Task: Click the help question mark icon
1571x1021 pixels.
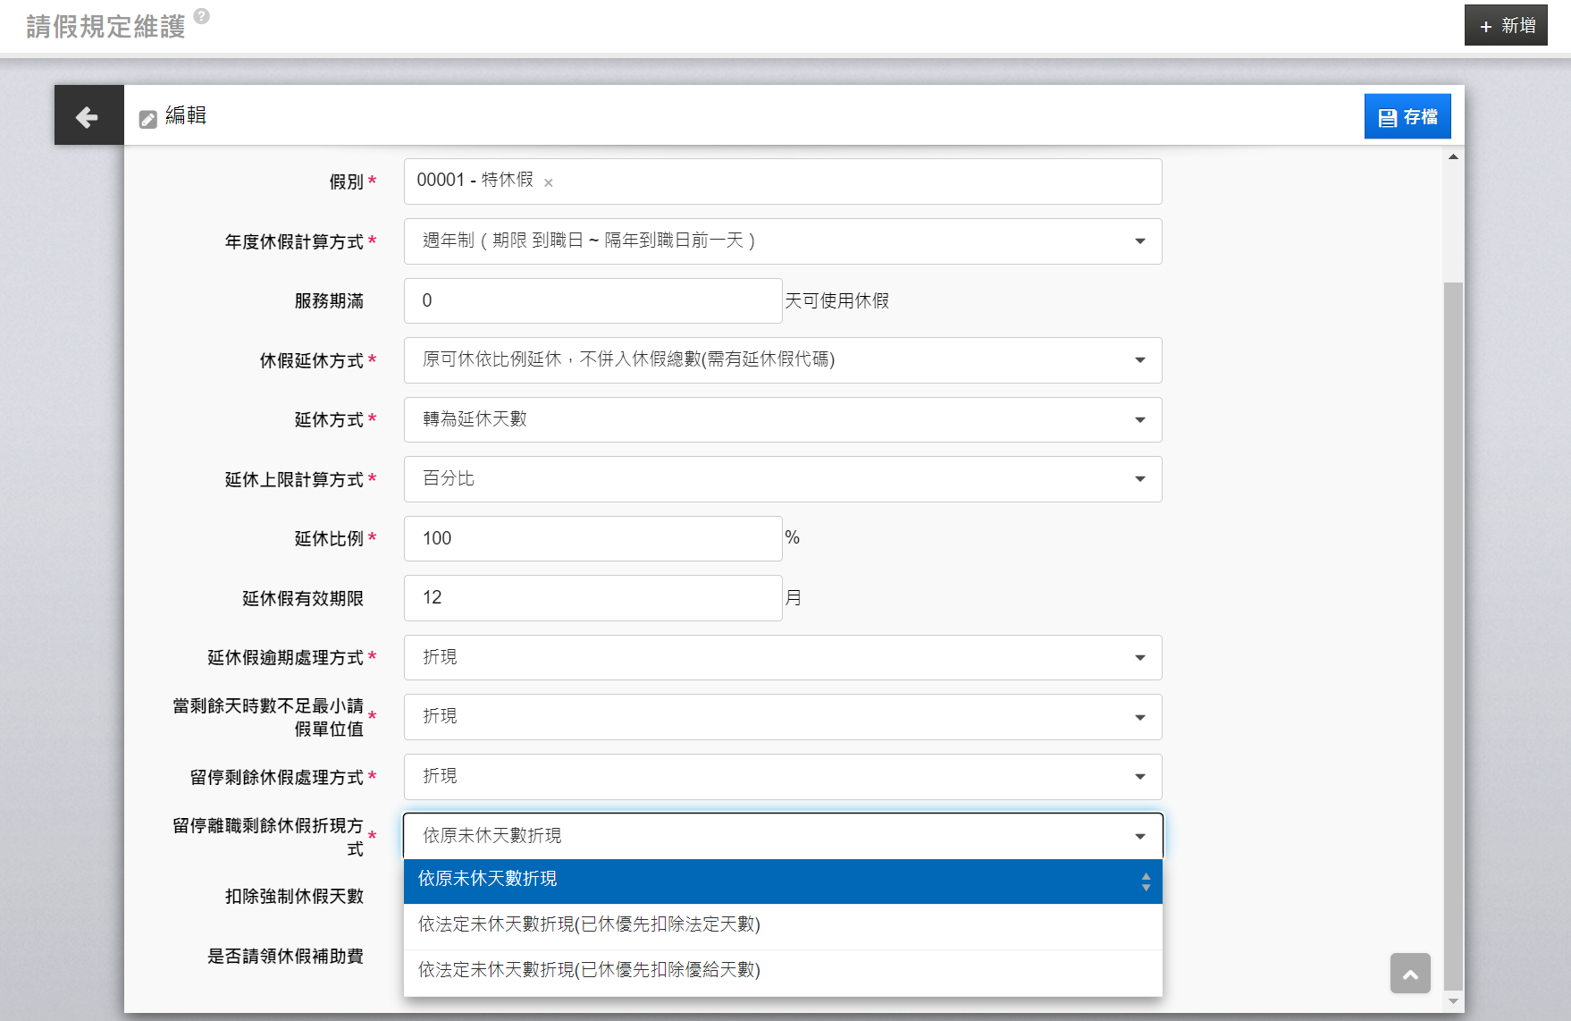Action: (202, 16)
